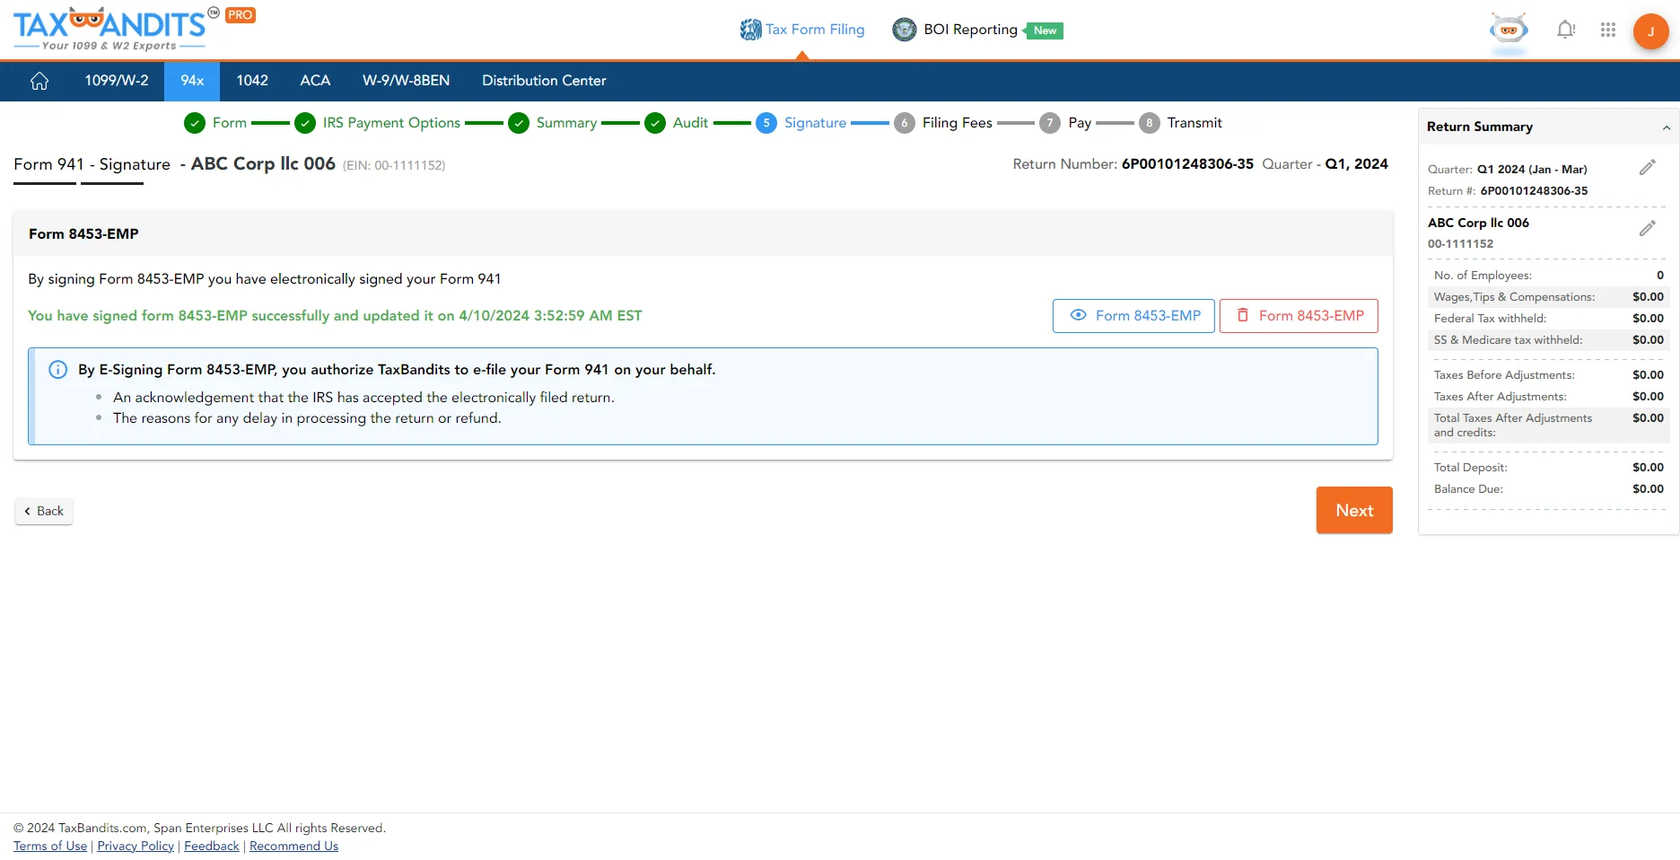Open the Privacy Policy link

(136, 846)
